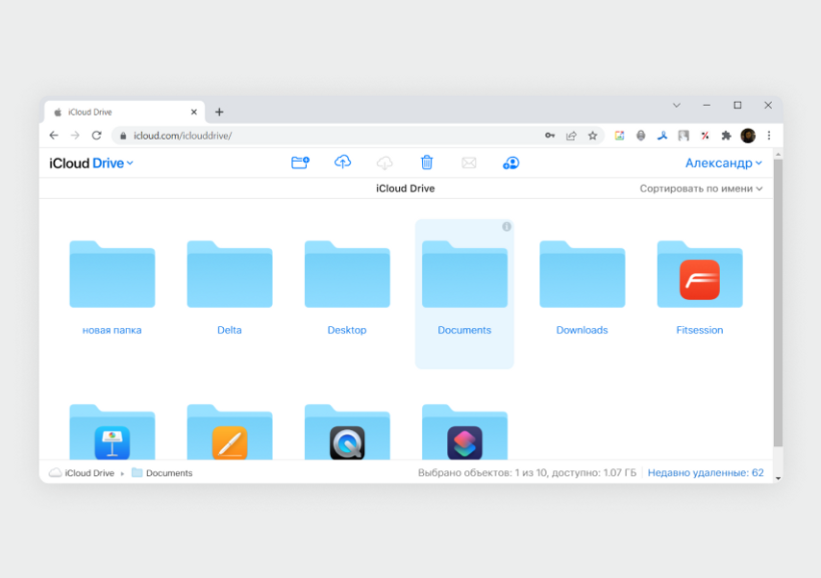Open Chrome three-dot menu
Viewport: 821px width, 578px height.
769,136
